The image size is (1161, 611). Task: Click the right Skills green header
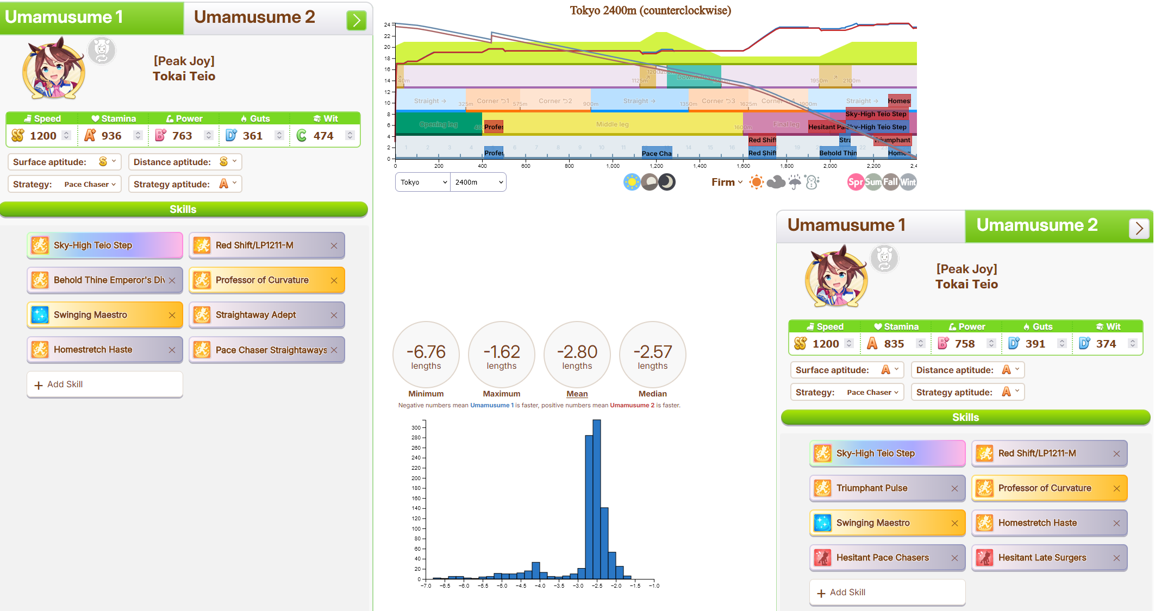pyautogui.click(x=966, y=418)
